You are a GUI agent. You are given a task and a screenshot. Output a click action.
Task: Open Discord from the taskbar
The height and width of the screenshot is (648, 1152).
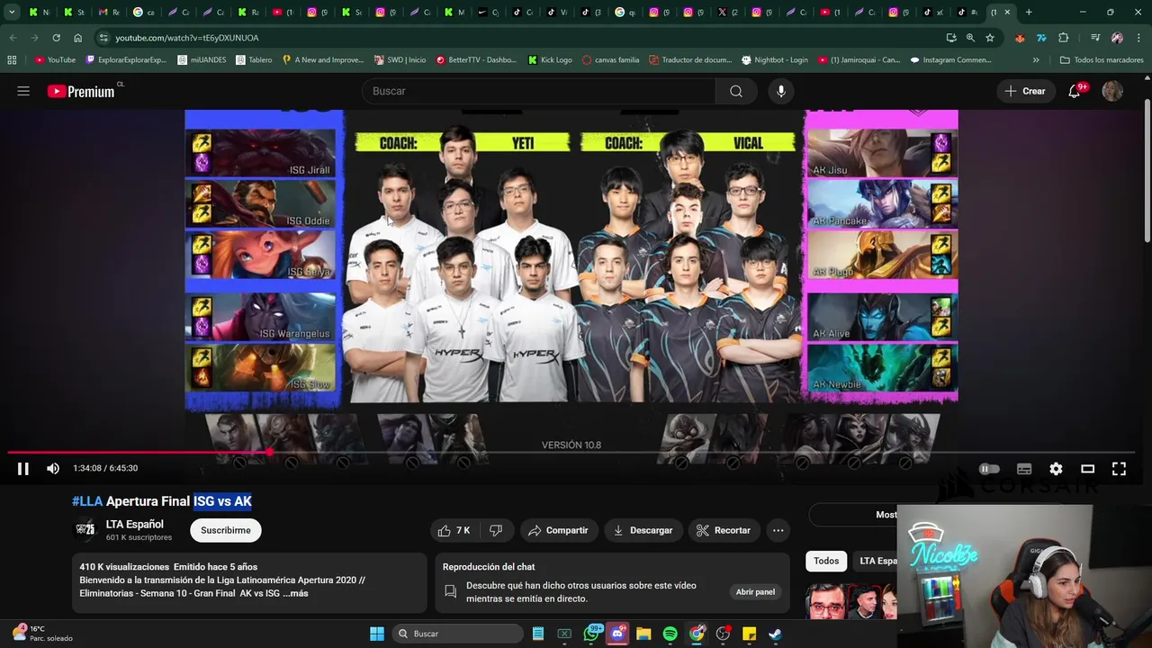tap(617, 634)
